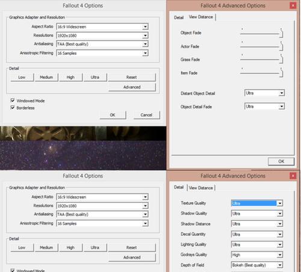Click OK in upper Fallout 4 Options window
301x272 pixels.
tap(113, 115)
